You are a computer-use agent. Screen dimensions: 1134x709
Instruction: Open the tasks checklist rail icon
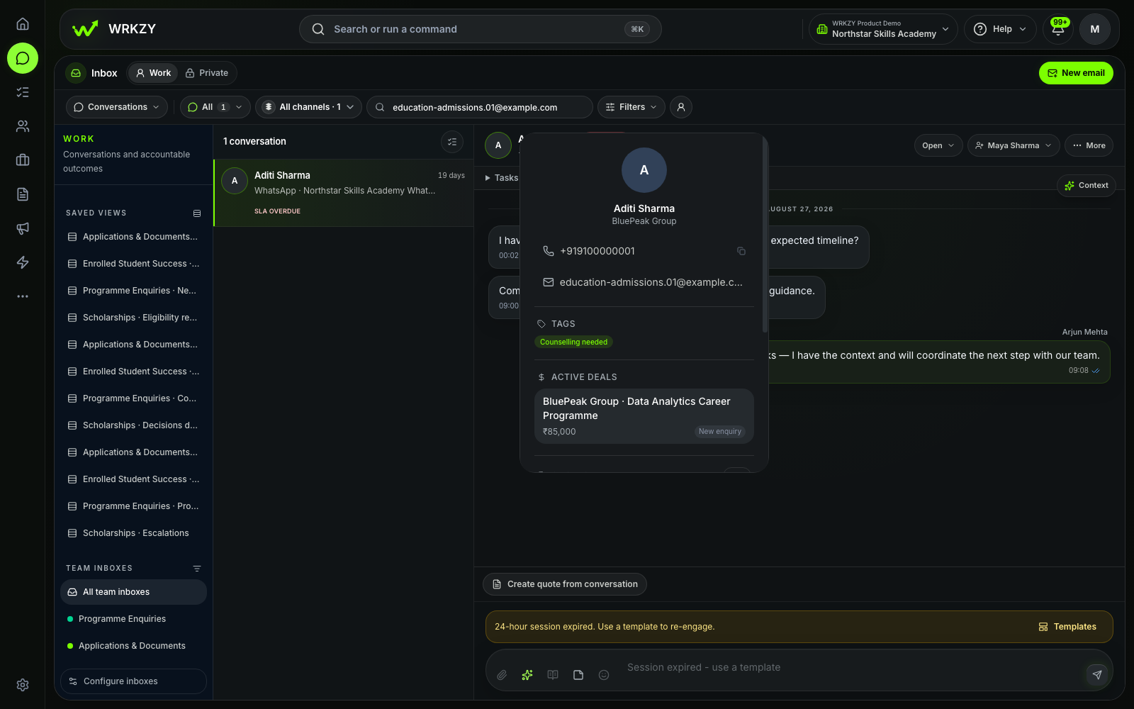pos(23,92)
